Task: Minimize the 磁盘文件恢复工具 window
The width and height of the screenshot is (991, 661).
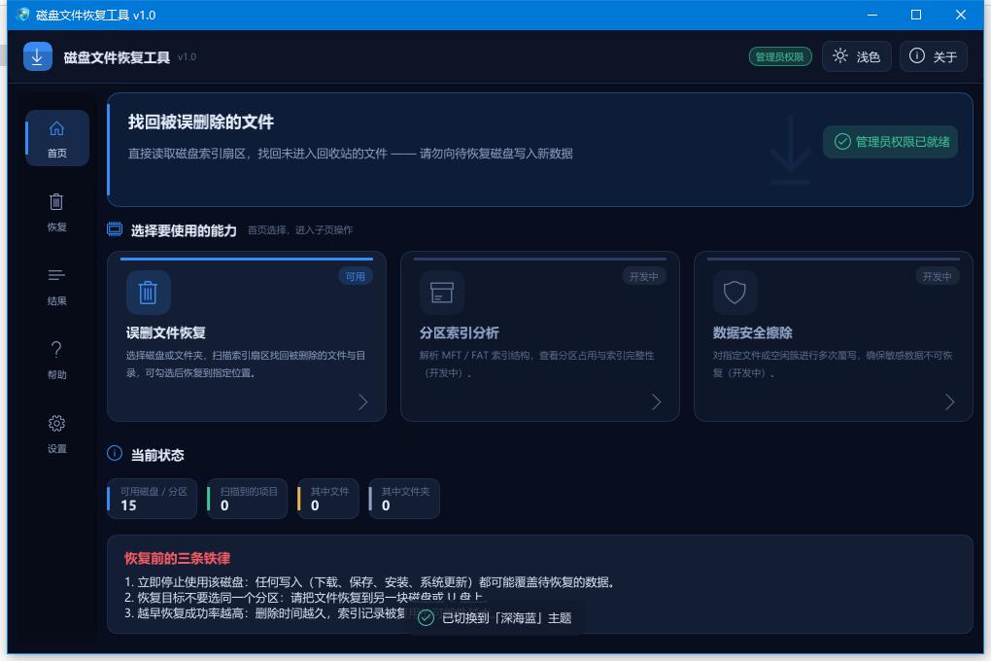Action: point(872,15)
